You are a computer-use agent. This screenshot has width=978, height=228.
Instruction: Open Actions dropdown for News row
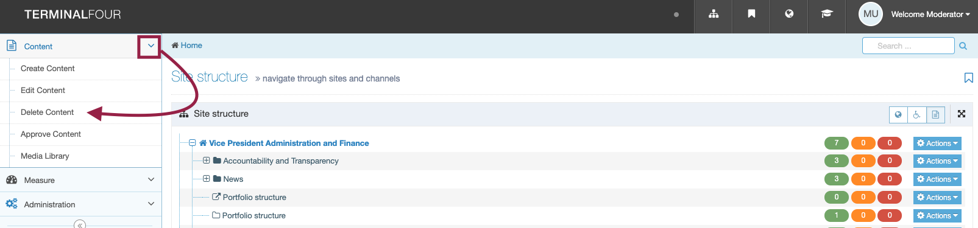[x=937, y=179]
